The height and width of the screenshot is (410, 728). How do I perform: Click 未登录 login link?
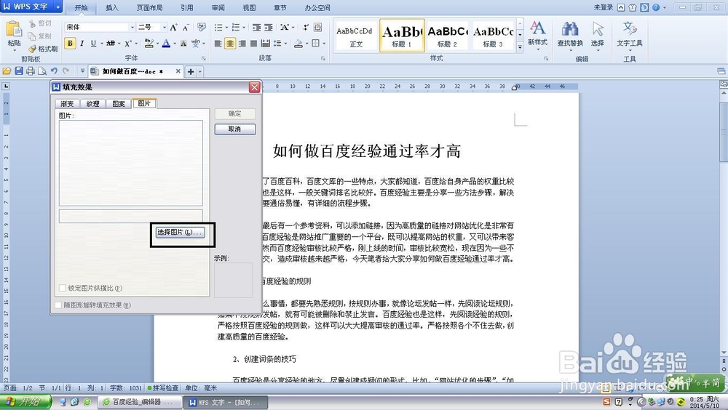(603, 7)
